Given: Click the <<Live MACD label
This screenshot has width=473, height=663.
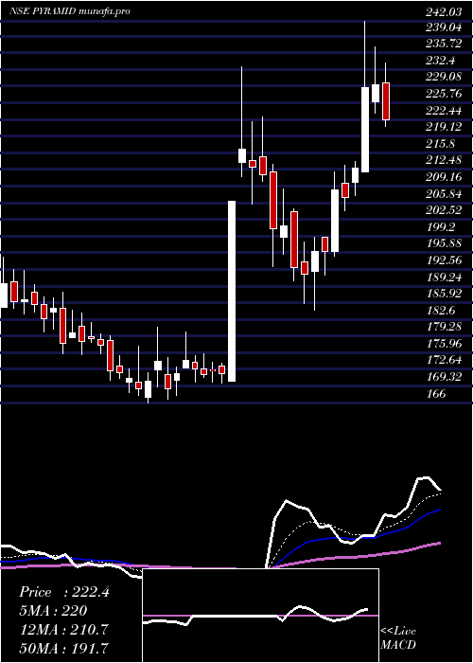Looking at the screenshot, I should tap(398, 638).
